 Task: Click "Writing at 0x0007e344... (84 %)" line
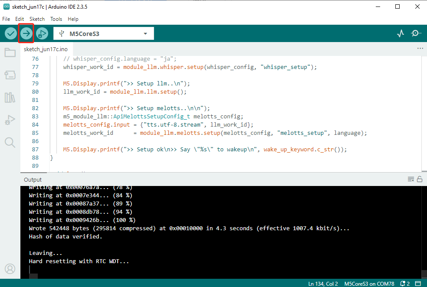(x=80, y=196)
